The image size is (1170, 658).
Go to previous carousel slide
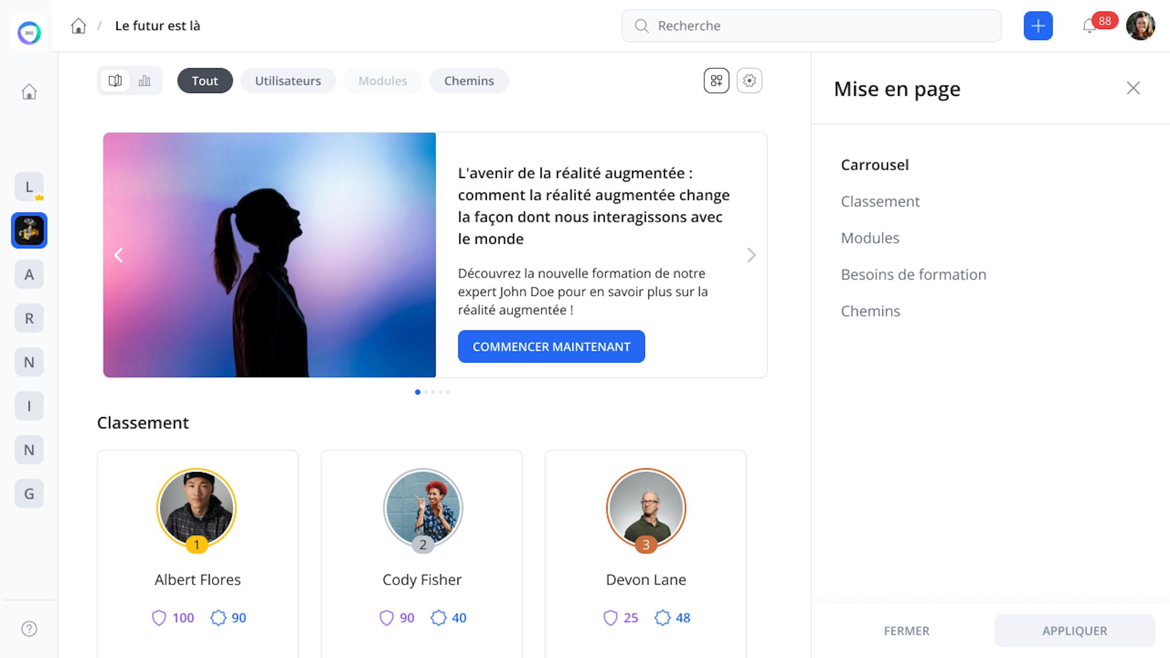[118, 255]
